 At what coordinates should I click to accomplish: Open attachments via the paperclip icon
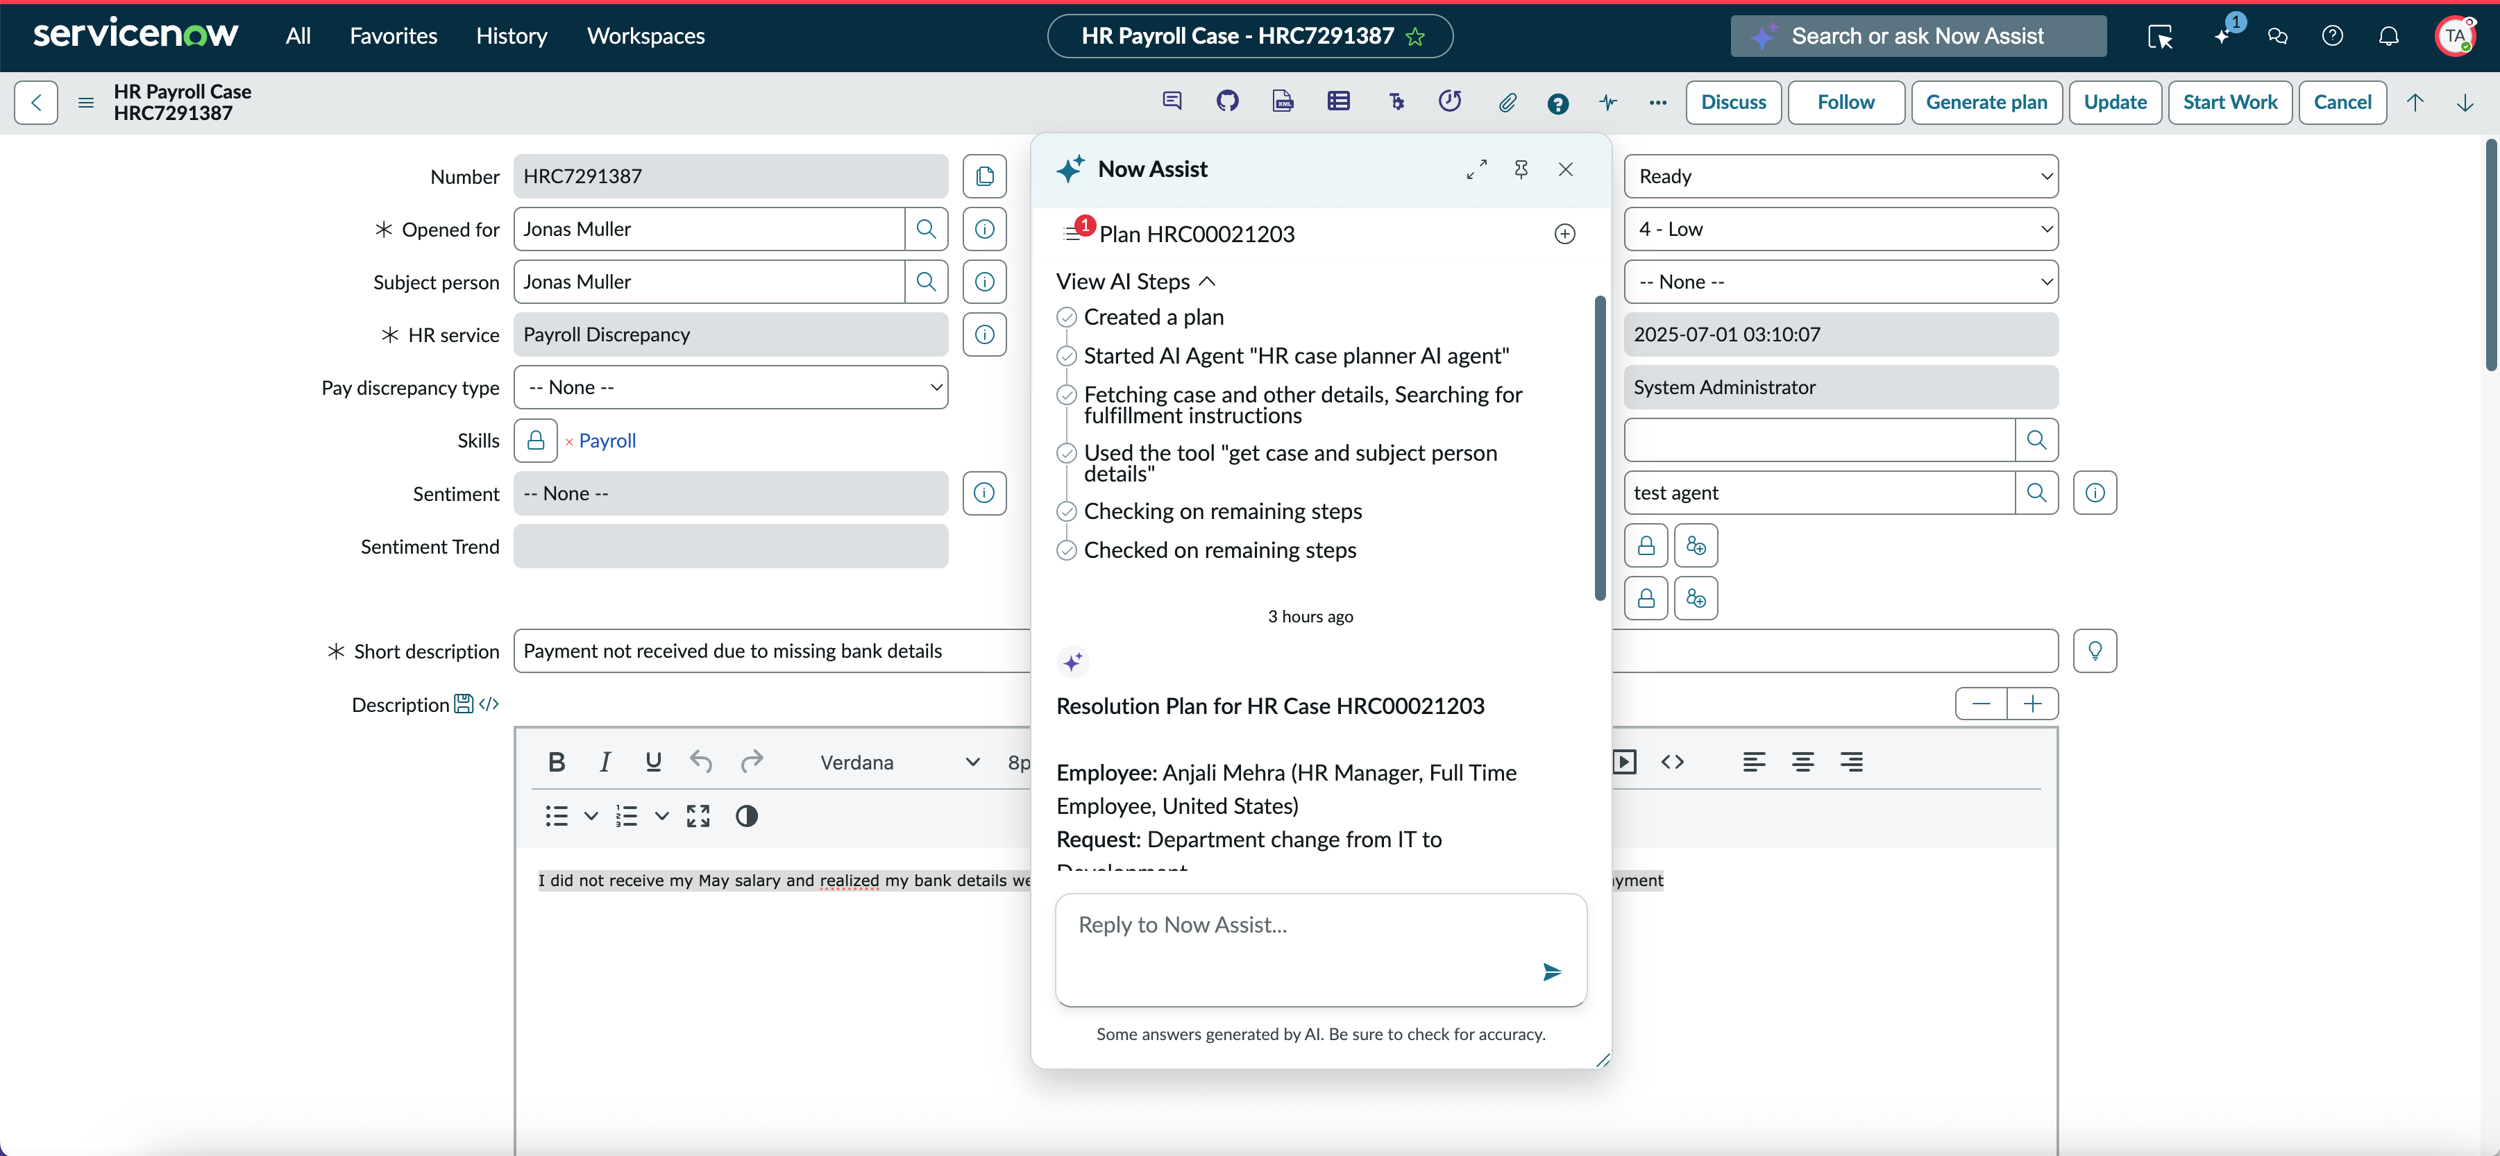coord(1506,102)
